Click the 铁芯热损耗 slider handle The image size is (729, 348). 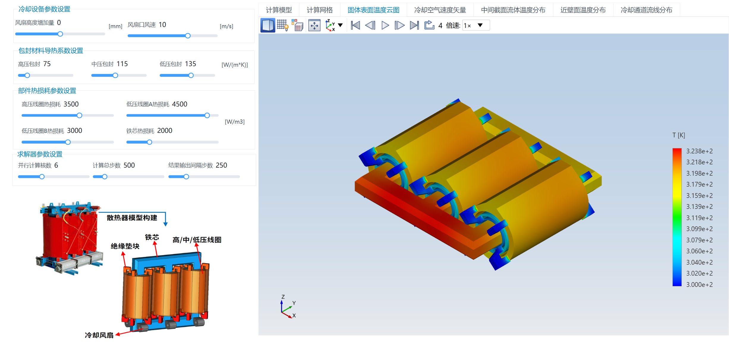(149, 142)
